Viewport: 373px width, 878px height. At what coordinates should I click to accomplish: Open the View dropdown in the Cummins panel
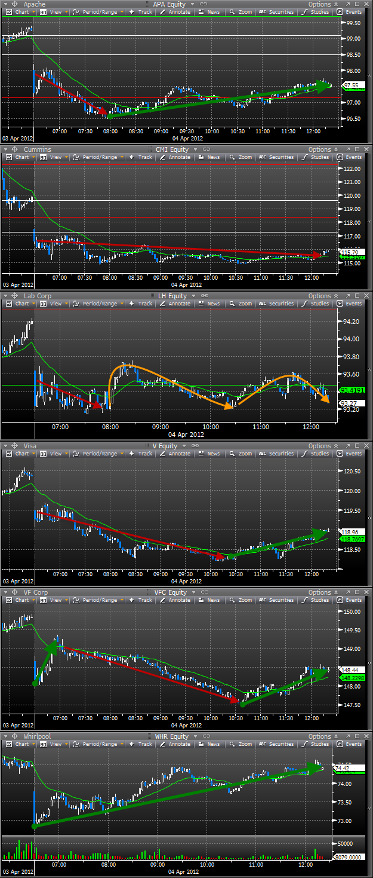click(x=53, y=157)
